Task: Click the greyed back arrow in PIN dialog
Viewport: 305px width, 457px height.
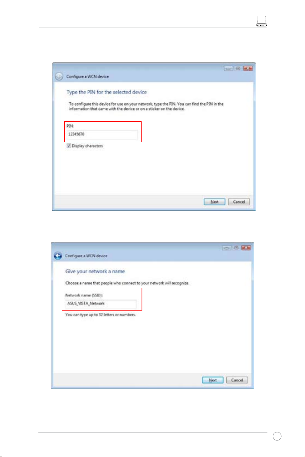Action: [x=59, y=76]
